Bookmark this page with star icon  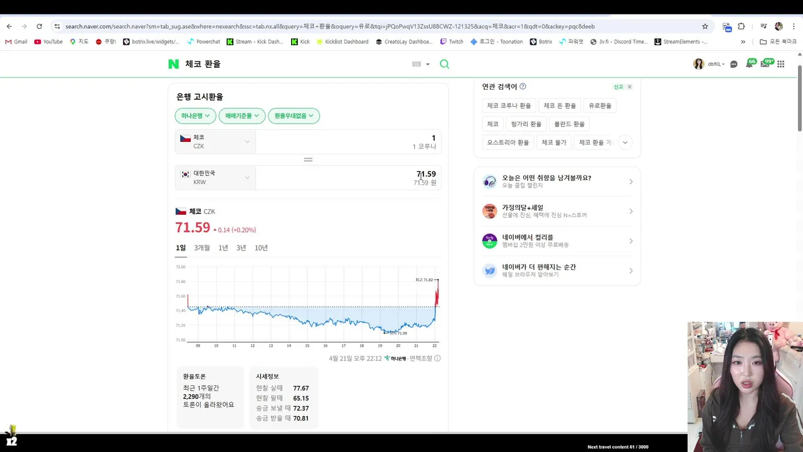point(705,26)
